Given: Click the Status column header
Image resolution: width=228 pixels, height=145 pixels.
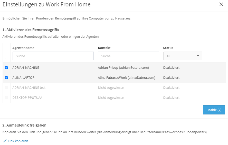Looking at the screenshot, I should point(168,48).
